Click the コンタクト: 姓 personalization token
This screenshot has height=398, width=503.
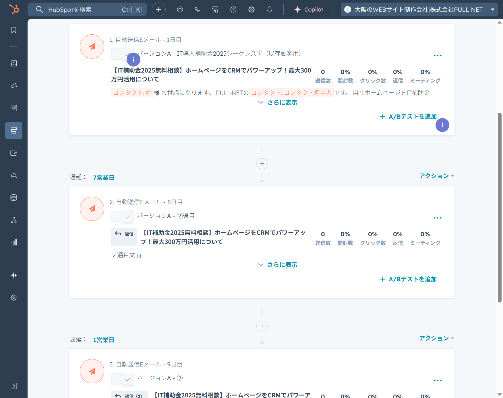point(132,93)
